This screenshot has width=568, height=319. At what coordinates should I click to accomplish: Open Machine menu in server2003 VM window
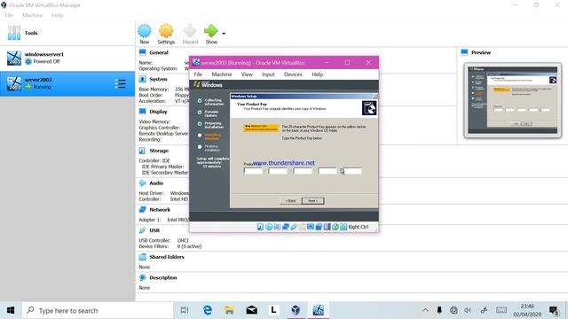pyautogui.click(x=222, y=74)
